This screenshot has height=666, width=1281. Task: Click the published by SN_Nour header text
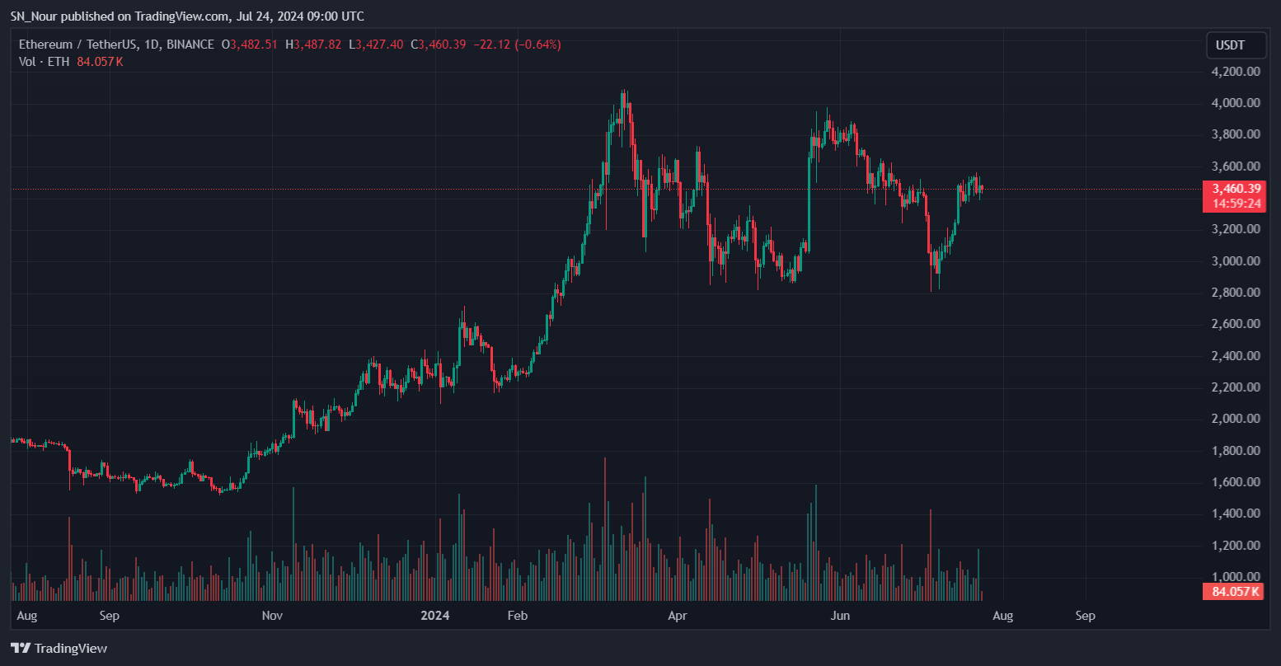click(187, 16)
